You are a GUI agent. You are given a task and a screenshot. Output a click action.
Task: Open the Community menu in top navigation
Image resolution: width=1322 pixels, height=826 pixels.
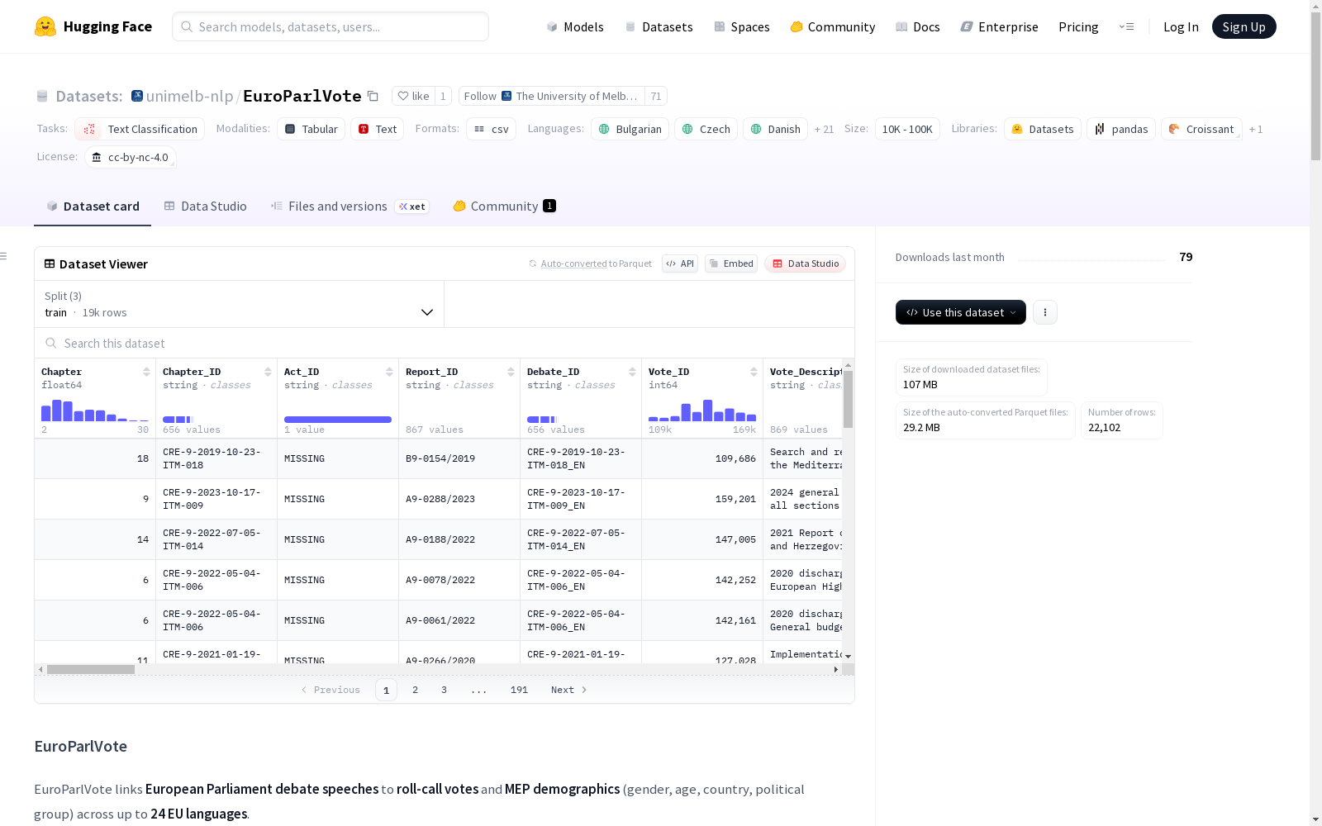832,26
